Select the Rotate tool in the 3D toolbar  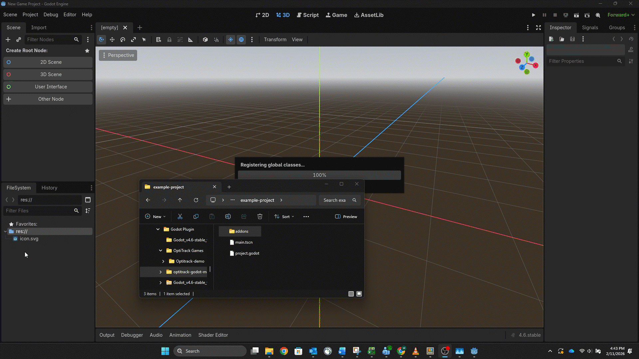pyautogui.click(x=123, y=40)
